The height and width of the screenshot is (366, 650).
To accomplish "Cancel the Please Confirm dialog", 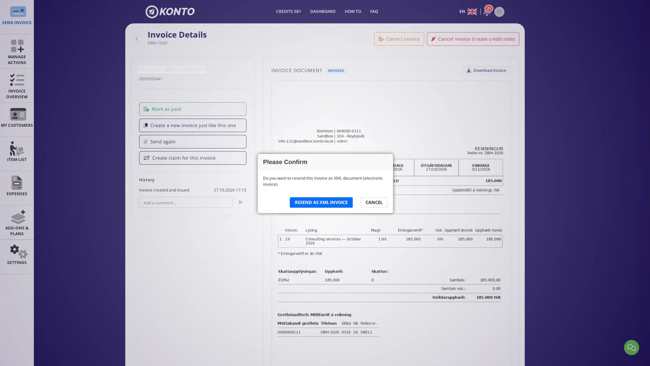I will [374, 202].
